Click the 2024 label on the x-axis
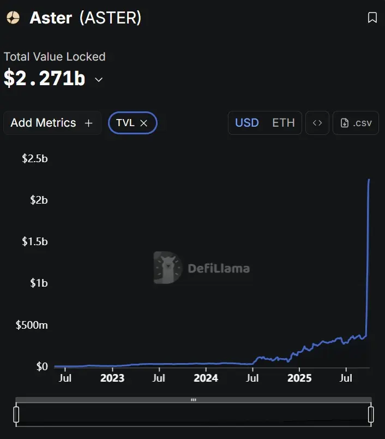385x439 pixels. (206, 378)
